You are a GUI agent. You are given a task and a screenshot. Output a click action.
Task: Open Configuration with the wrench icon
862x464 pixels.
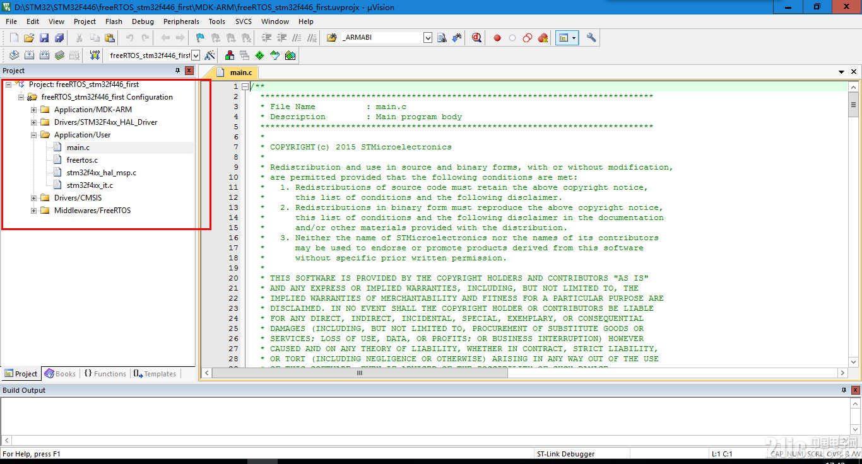point(591,38)
